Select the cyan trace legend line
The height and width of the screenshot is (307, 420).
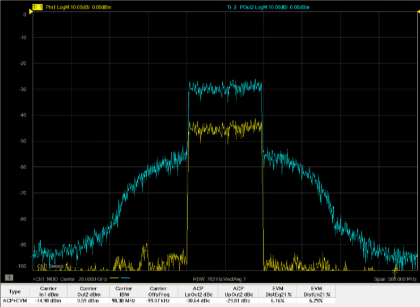click(x=125, y=278)
